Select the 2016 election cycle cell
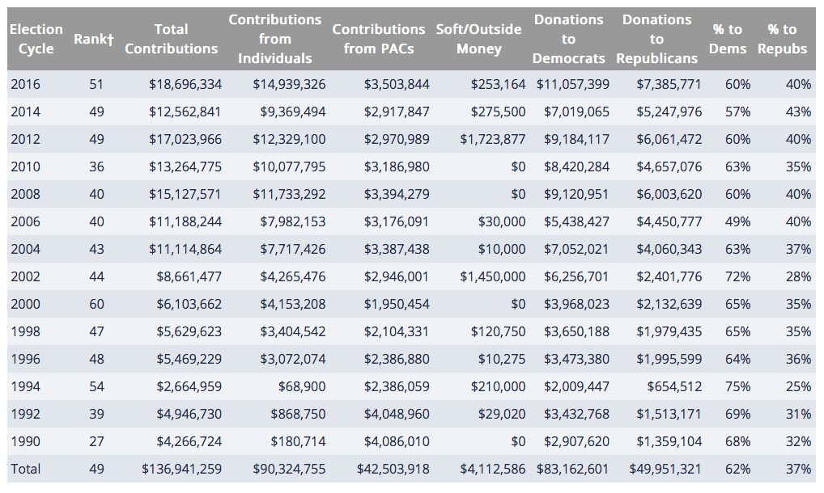 pyautogui.click(x=25, y=84)
